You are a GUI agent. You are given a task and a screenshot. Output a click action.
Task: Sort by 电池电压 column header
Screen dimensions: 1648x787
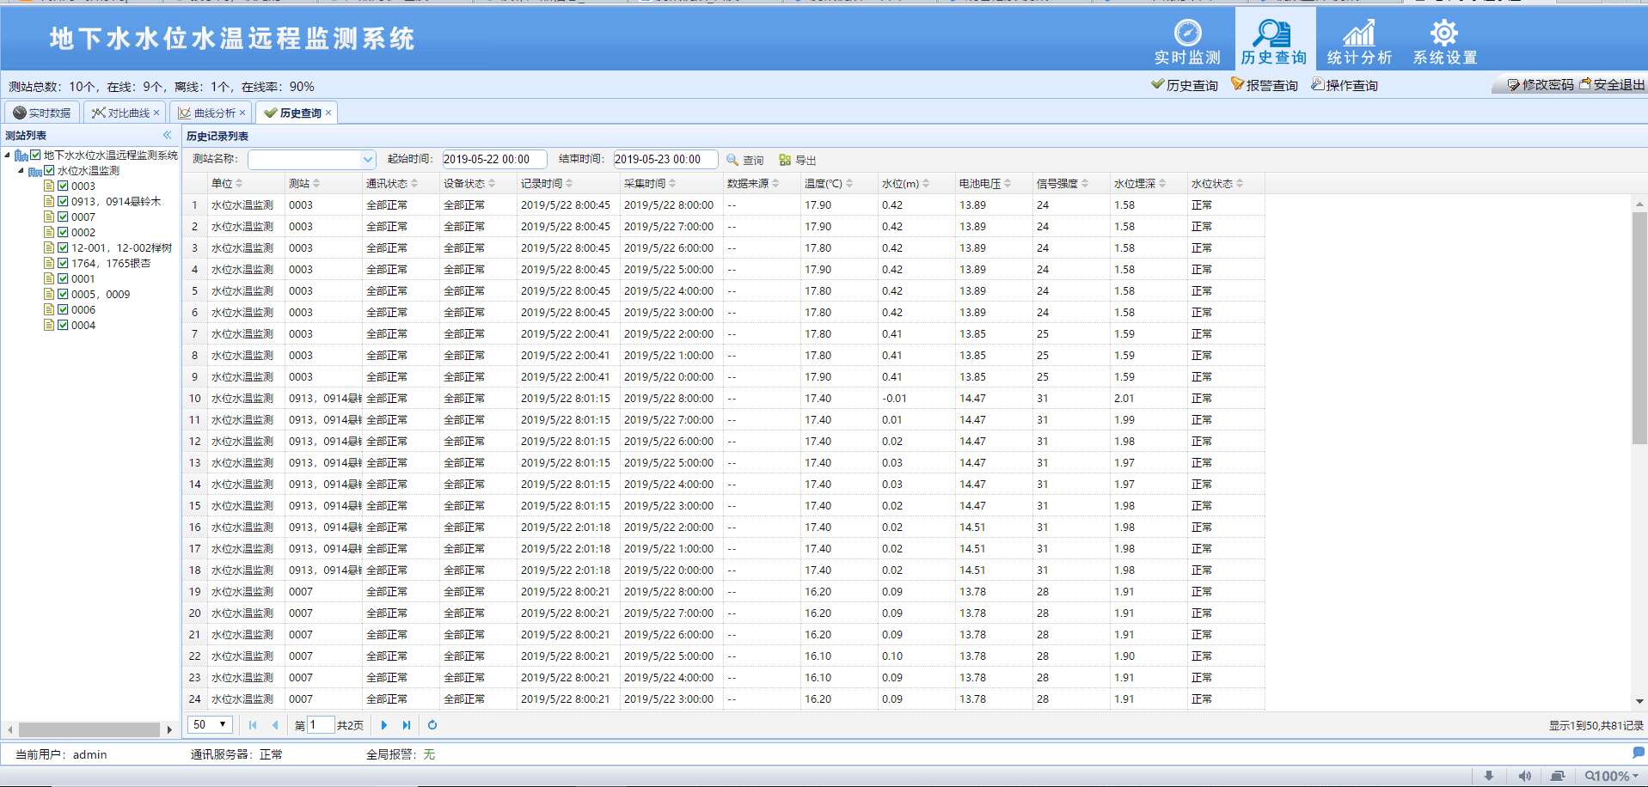tap(984, 183)
